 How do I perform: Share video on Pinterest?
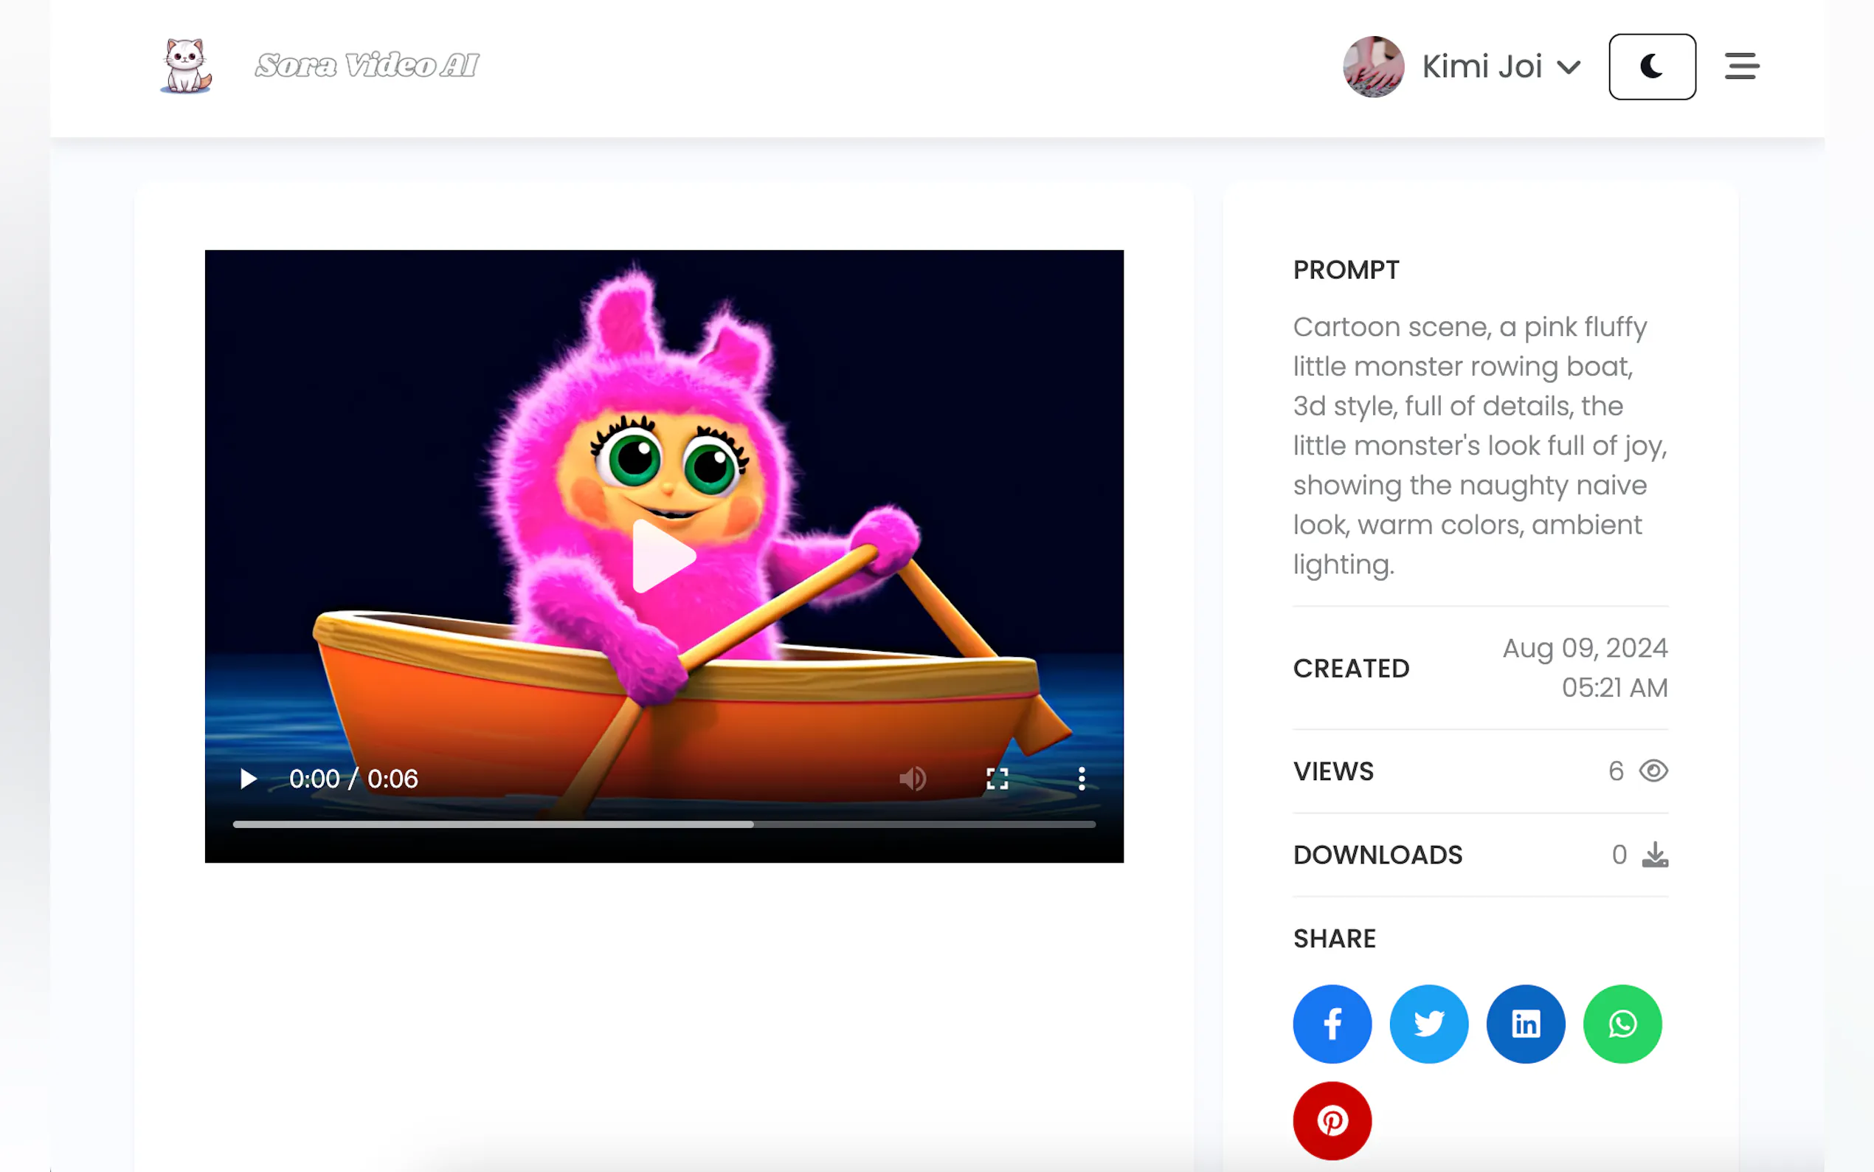pyautogui.click(x=1332, y=1121)
